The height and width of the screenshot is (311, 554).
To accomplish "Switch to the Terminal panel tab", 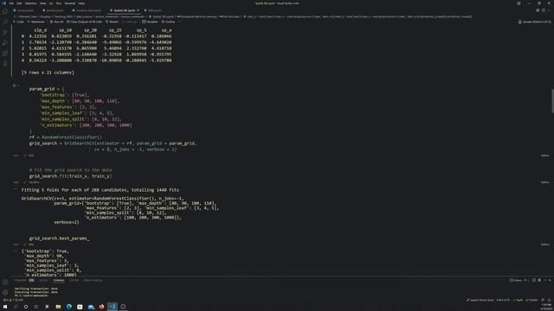I will [x=59, y=280].
